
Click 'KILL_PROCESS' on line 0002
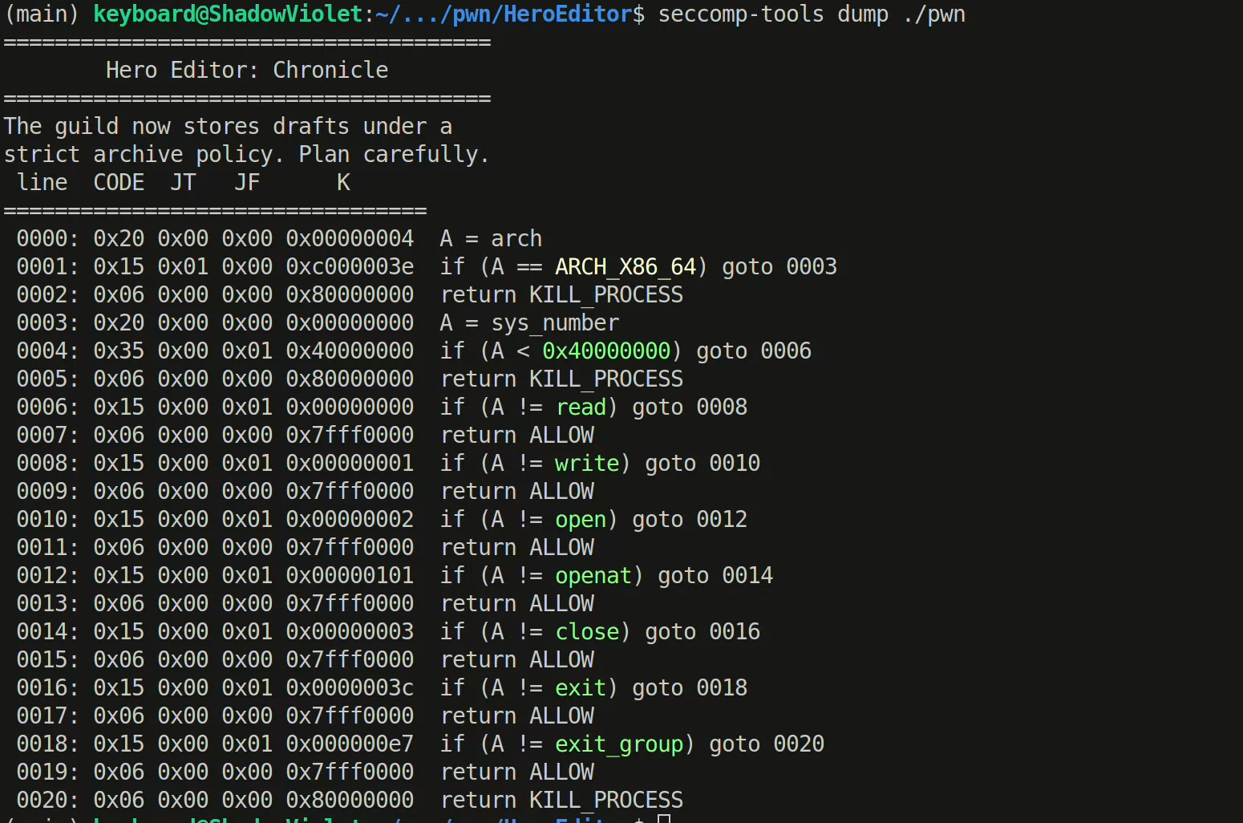[x=606, y=295]
